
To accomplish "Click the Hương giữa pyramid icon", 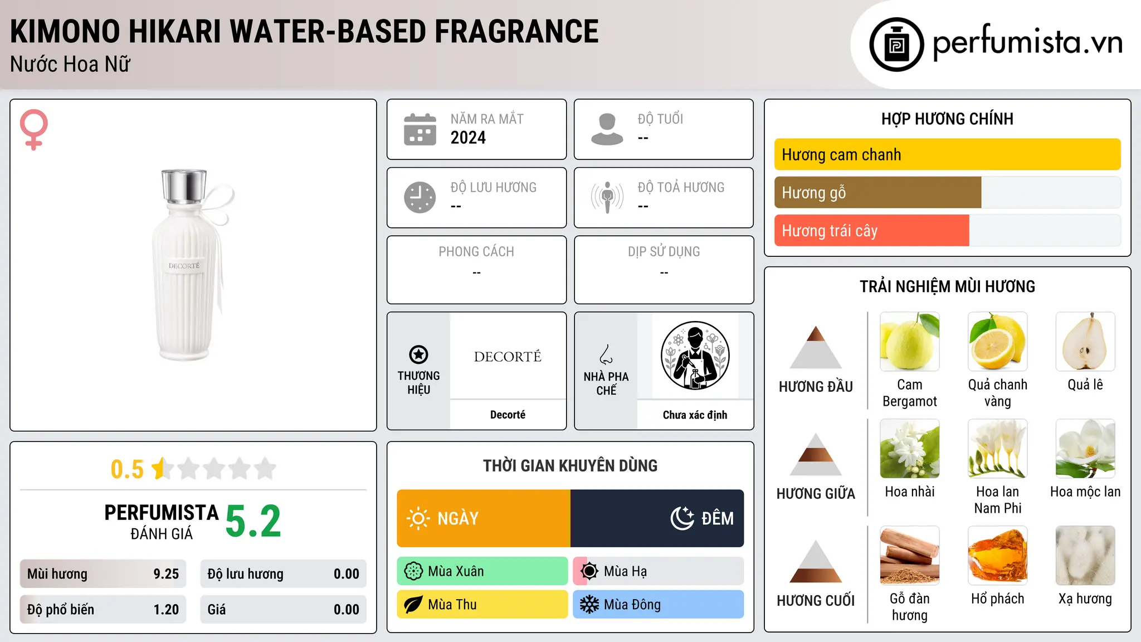I will [x=816, y=455].
